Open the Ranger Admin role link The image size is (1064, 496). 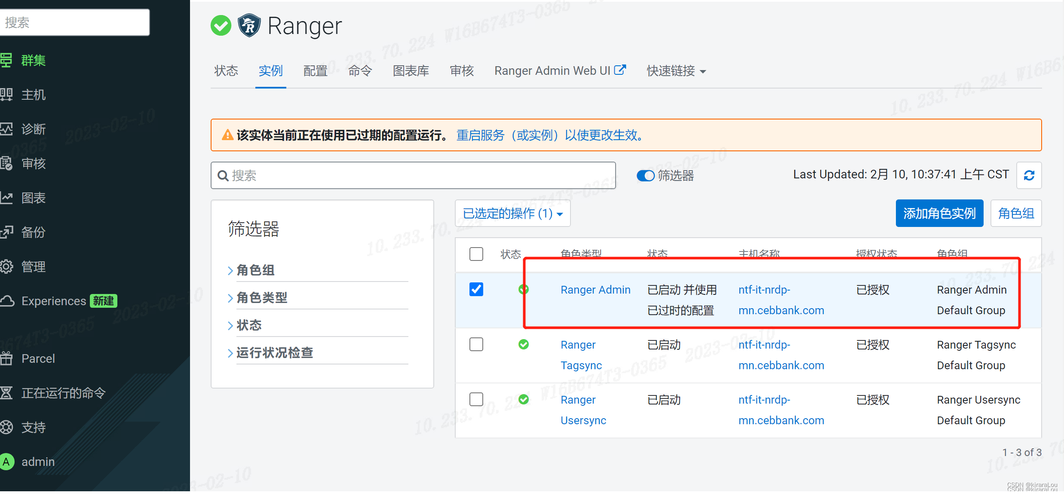(595, 290)
